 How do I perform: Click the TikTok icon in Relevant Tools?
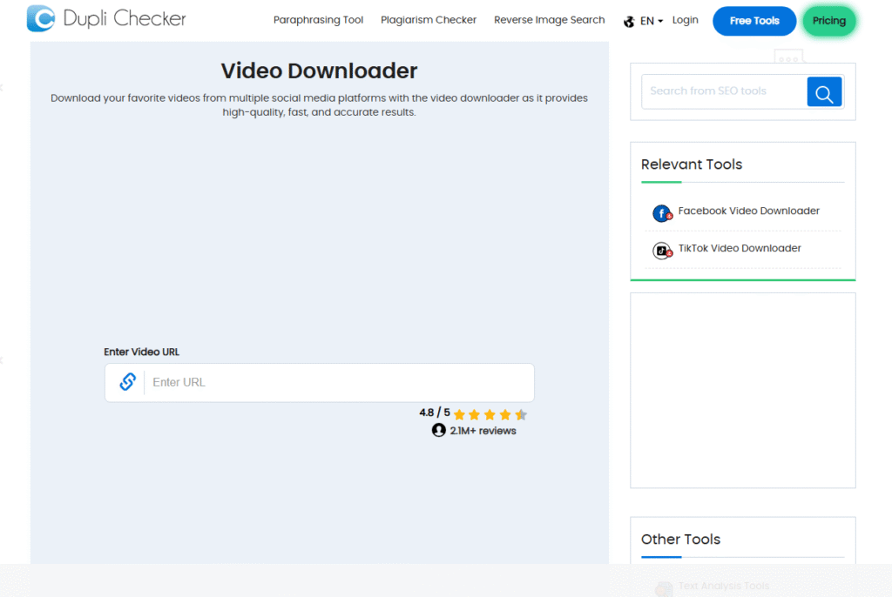pyautogui.click(x=662, y=251)
